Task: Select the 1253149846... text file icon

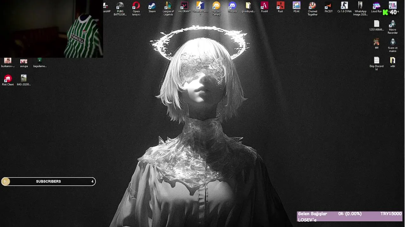Action: (377, 26)
